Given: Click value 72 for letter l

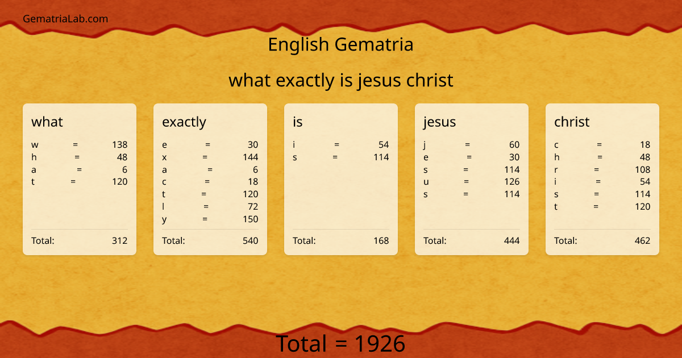Looking at the screenshot, I should pos(253,206).
